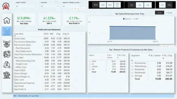Viewport: 177px width, 99px height.
Task: Select the Gross Margin % row label
Action: [22, 77]
